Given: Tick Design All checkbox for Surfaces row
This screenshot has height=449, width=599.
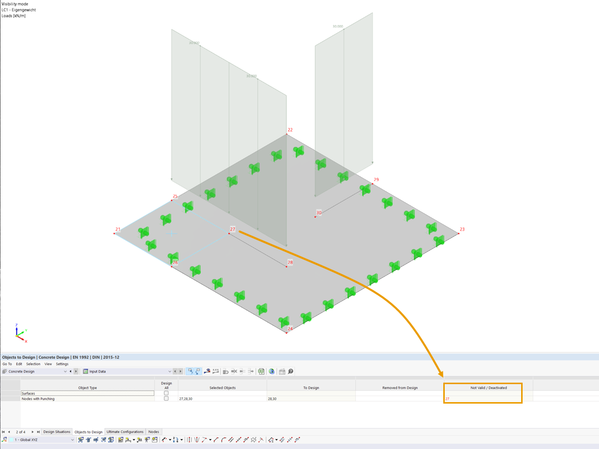Looking at the screenshot, I should (166, 393).
